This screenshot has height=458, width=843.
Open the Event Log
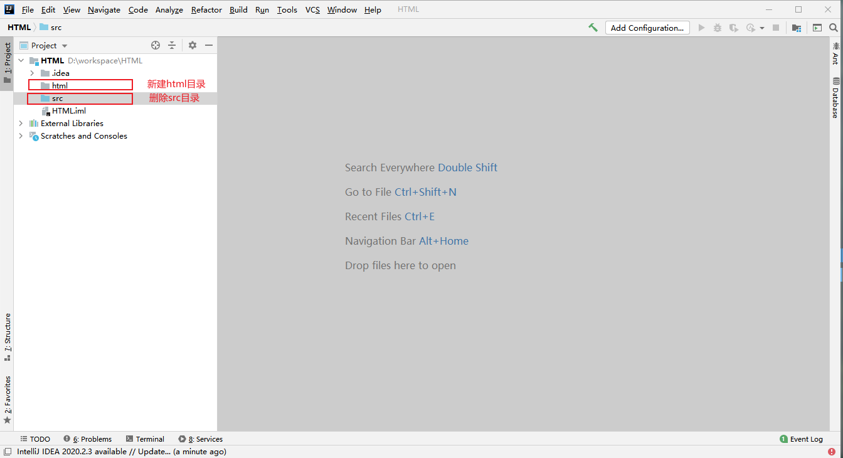tap(801, 439)
